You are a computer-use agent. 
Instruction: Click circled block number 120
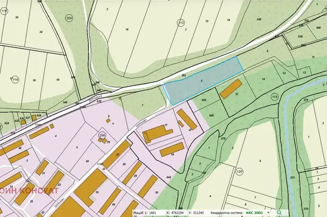[240, 171]
